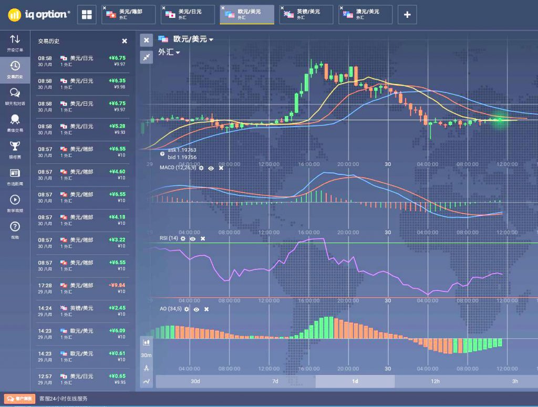Select the 7d time range on timeline
Screen dimensions: 538x407
point(275,381)
